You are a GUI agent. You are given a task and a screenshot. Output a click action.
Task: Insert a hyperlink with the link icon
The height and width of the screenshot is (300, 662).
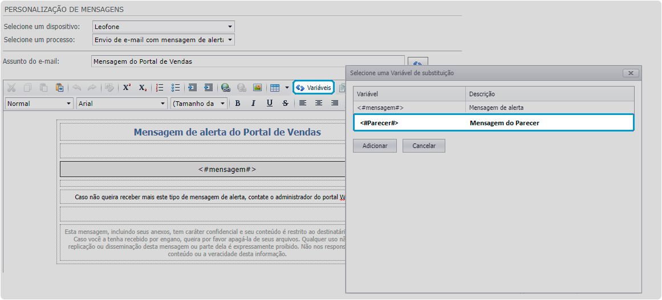click(x=226, y=88)
